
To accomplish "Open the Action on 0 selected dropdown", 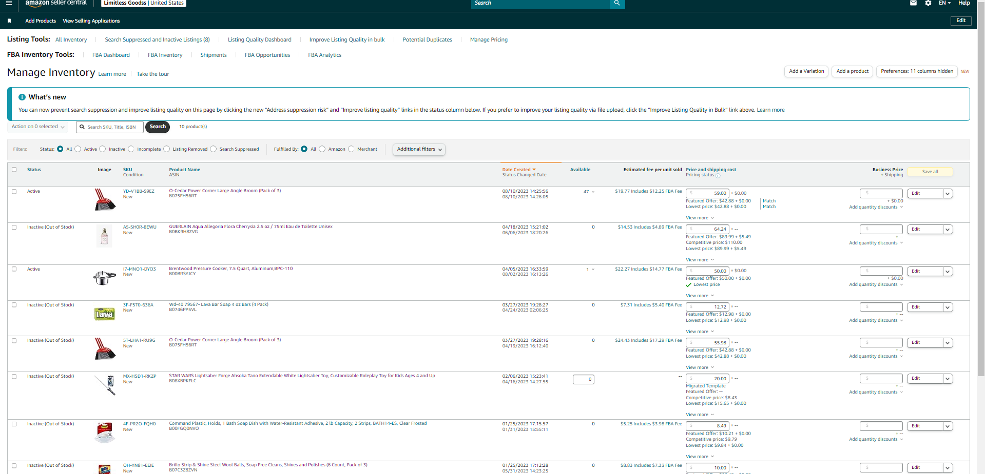I will point(38,127).
